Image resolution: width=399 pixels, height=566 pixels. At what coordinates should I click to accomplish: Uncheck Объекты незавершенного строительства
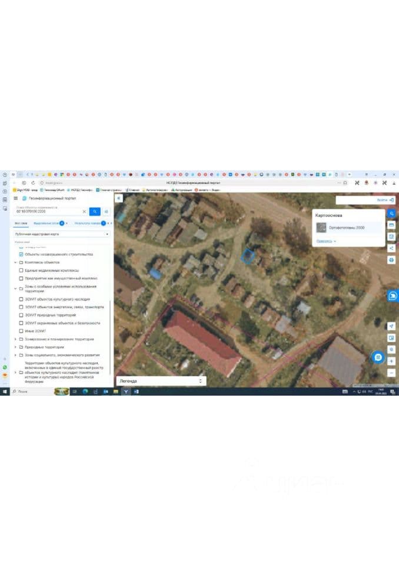coord(21,255)
